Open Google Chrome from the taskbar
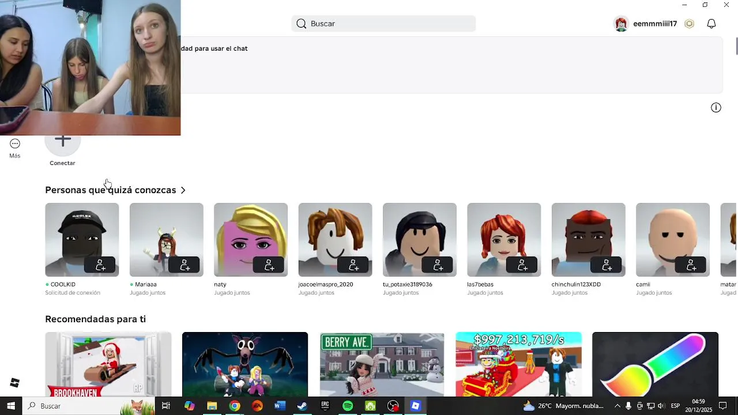Image resolution: width=738 pixels, height=415 pixels. click(x=234, y=406)
